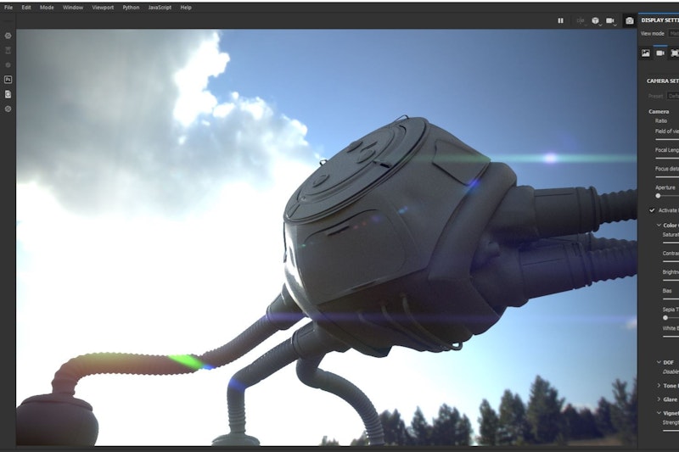The image size is (679, 452).
Task: Select the viewport frame settings tab icon
Action: (x=675, y=53)
